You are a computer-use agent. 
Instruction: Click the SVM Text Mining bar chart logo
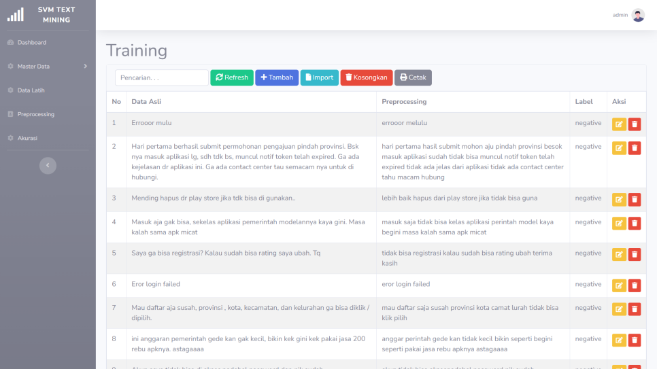(x=15, y=14)
